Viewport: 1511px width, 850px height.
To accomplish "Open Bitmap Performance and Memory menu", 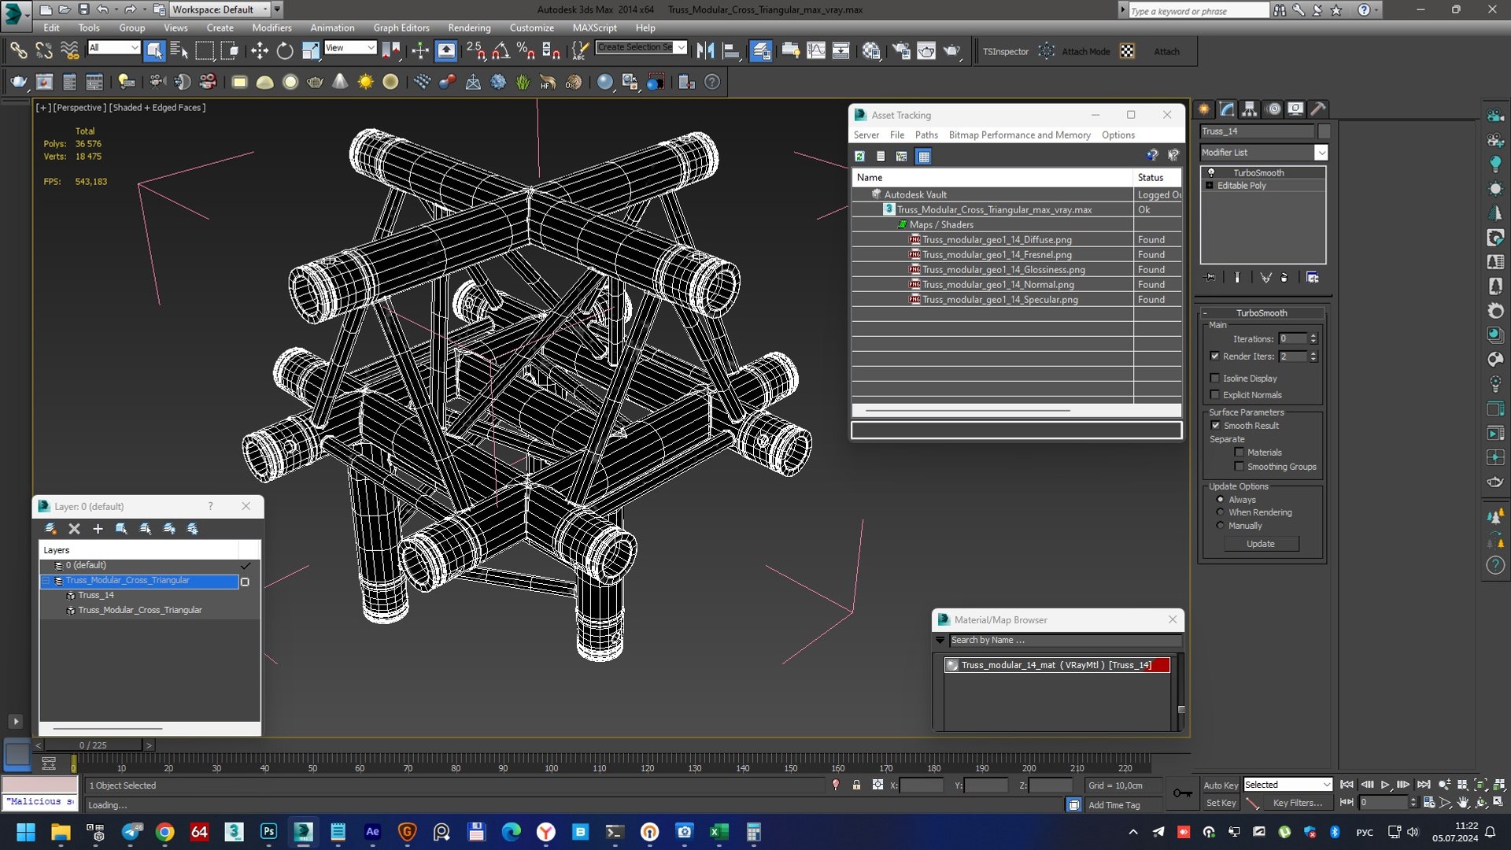I will 1019,135.
